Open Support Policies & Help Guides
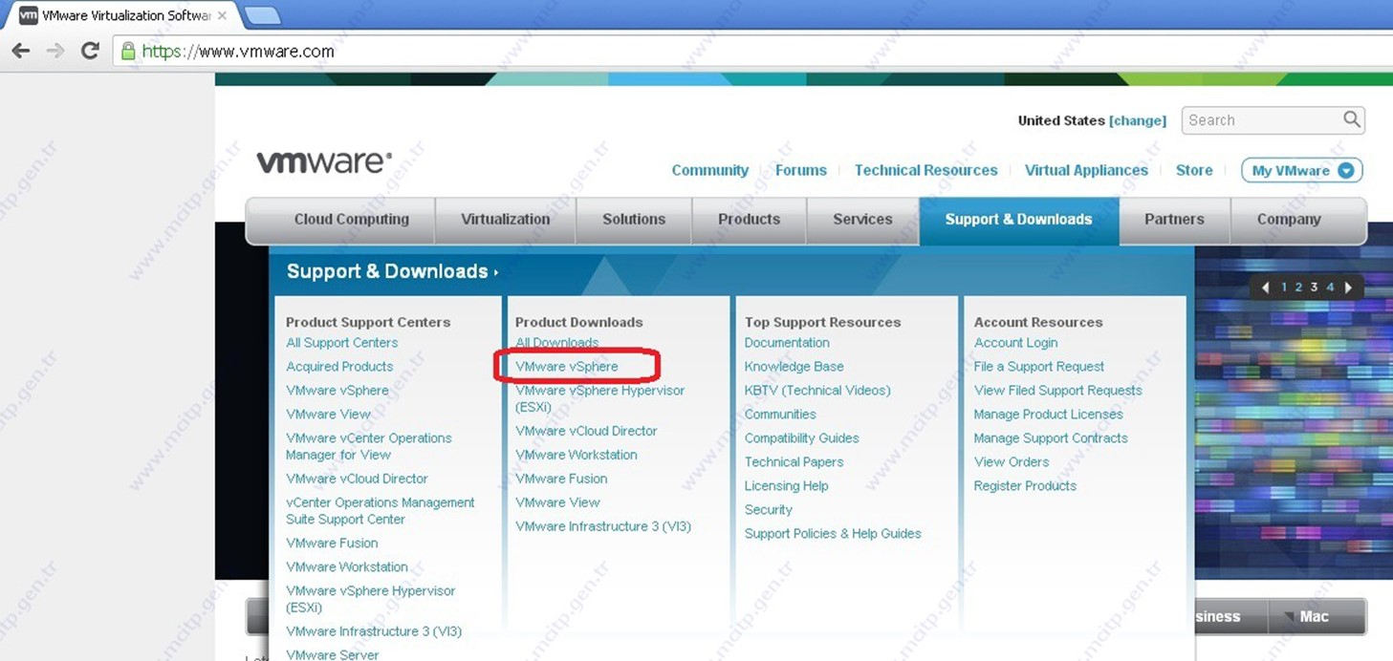 (x=833, y=534)
